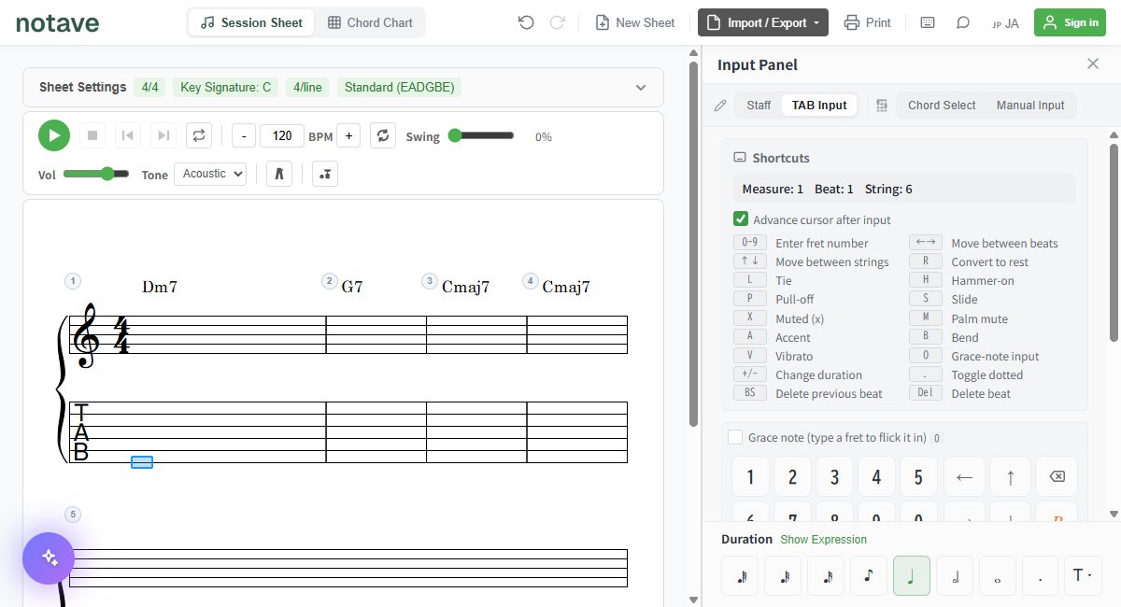
Task: Switch to the Session Sheet tab
Action: point(251,22)
